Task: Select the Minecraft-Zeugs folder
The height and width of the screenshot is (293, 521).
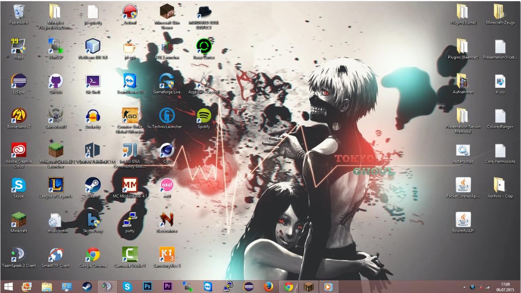Action: click(x=500, y=15)
